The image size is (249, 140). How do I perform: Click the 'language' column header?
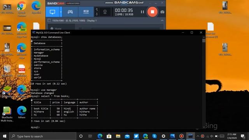pos(69,102)
